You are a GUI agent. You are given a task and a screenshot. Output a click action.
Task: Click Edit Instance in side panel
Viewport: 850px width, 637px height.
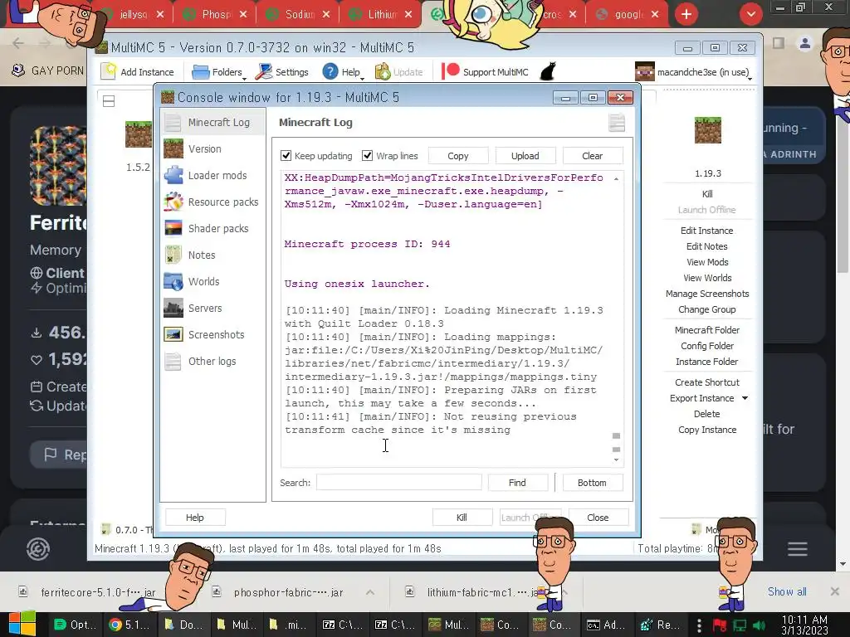tap(707, 231)
